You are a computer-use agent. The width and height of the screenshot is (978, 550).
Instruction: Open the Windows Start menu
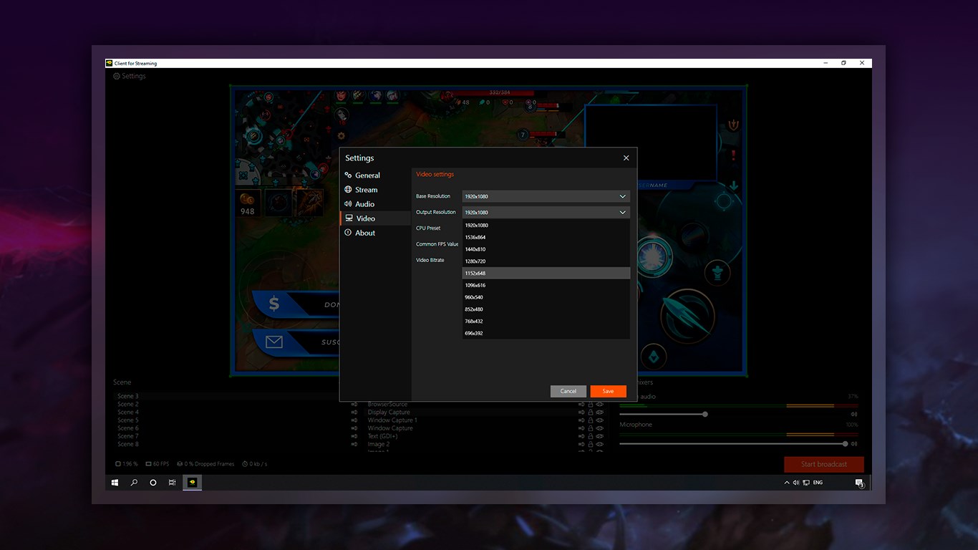(x=115, y=483)
